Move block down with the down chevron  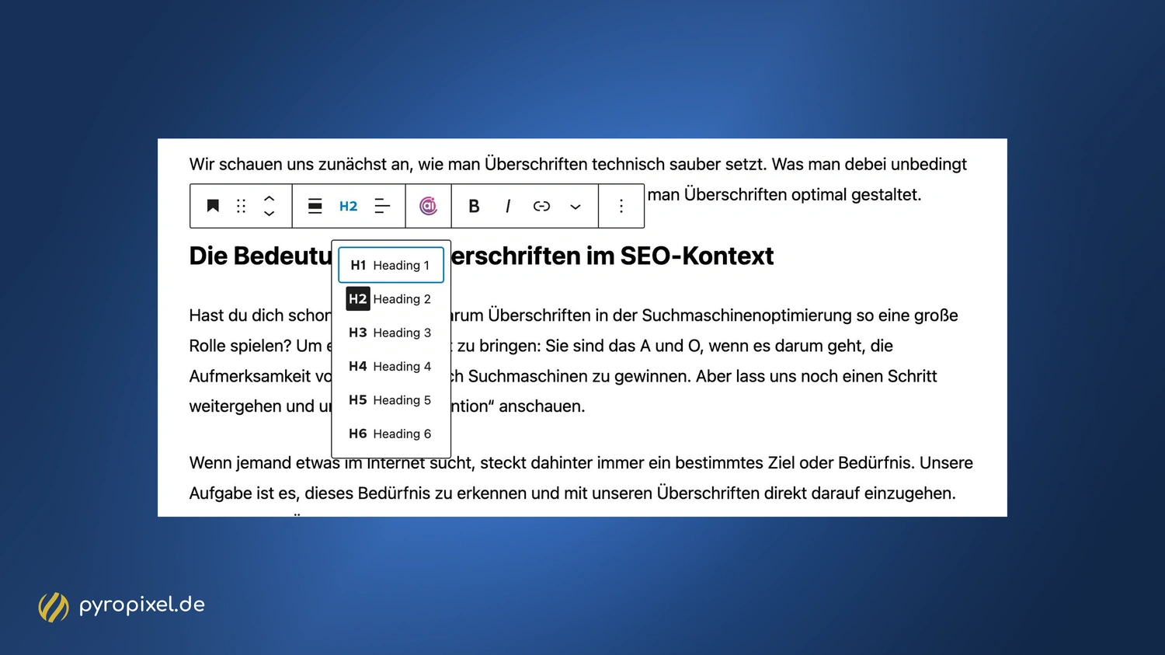click(269, 214)
